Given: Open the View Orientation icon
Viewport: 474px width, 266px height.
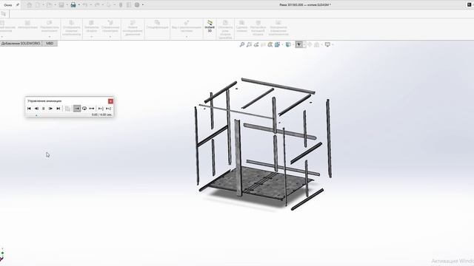Looking at the screenshot, I should [x=277, y=44].
